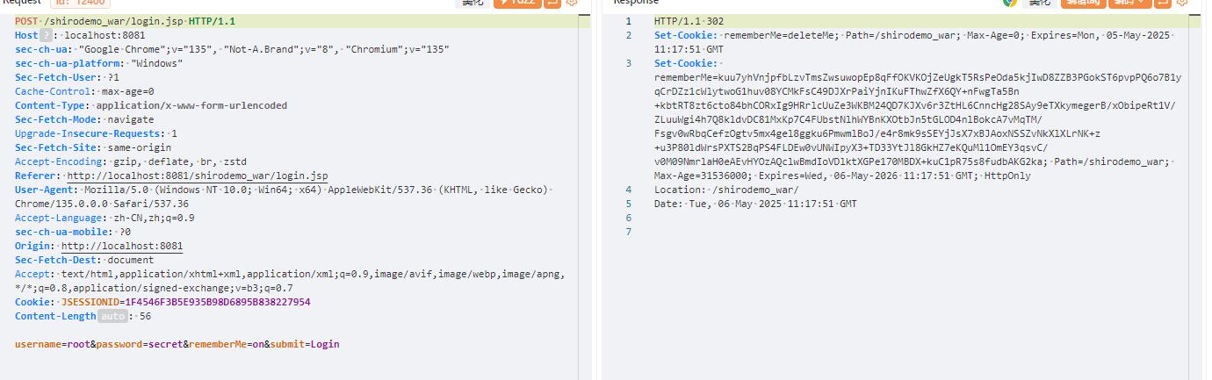This screenshot has height=380, width=1212.
Task: Open Response panel settings gear icon
Action: pyautogui.click(x=1184, y=2)
